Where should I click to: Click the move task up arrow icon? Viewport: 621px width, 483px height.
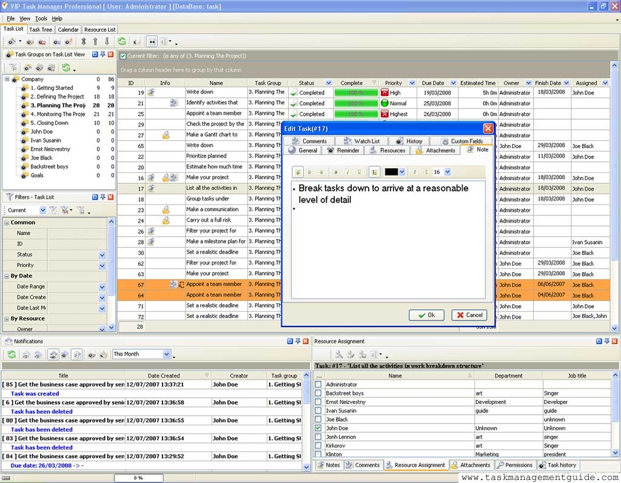pos(95,41)
